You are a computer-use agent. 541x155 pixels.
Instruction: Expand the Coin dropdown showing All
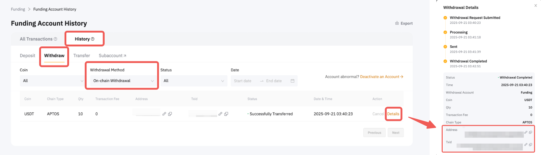coord(52,81)
